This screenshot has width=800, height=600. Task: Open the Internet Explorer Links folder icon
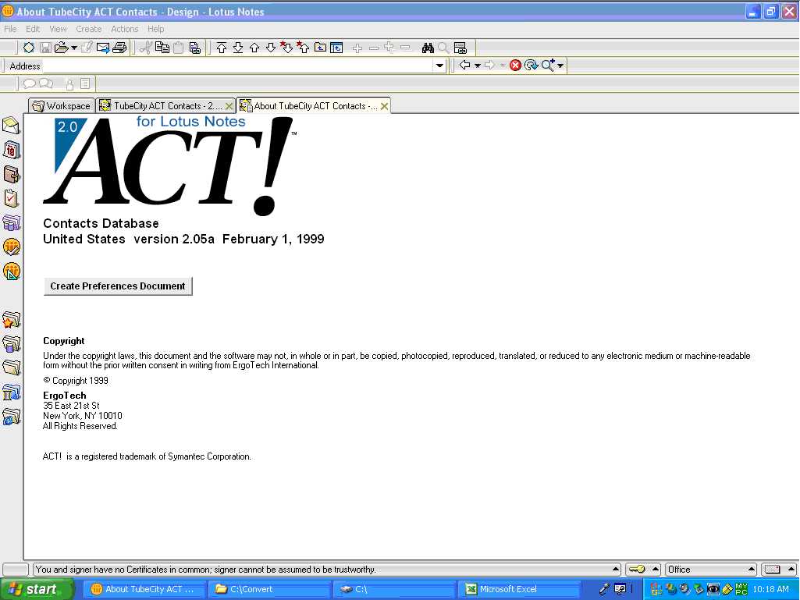11,417
